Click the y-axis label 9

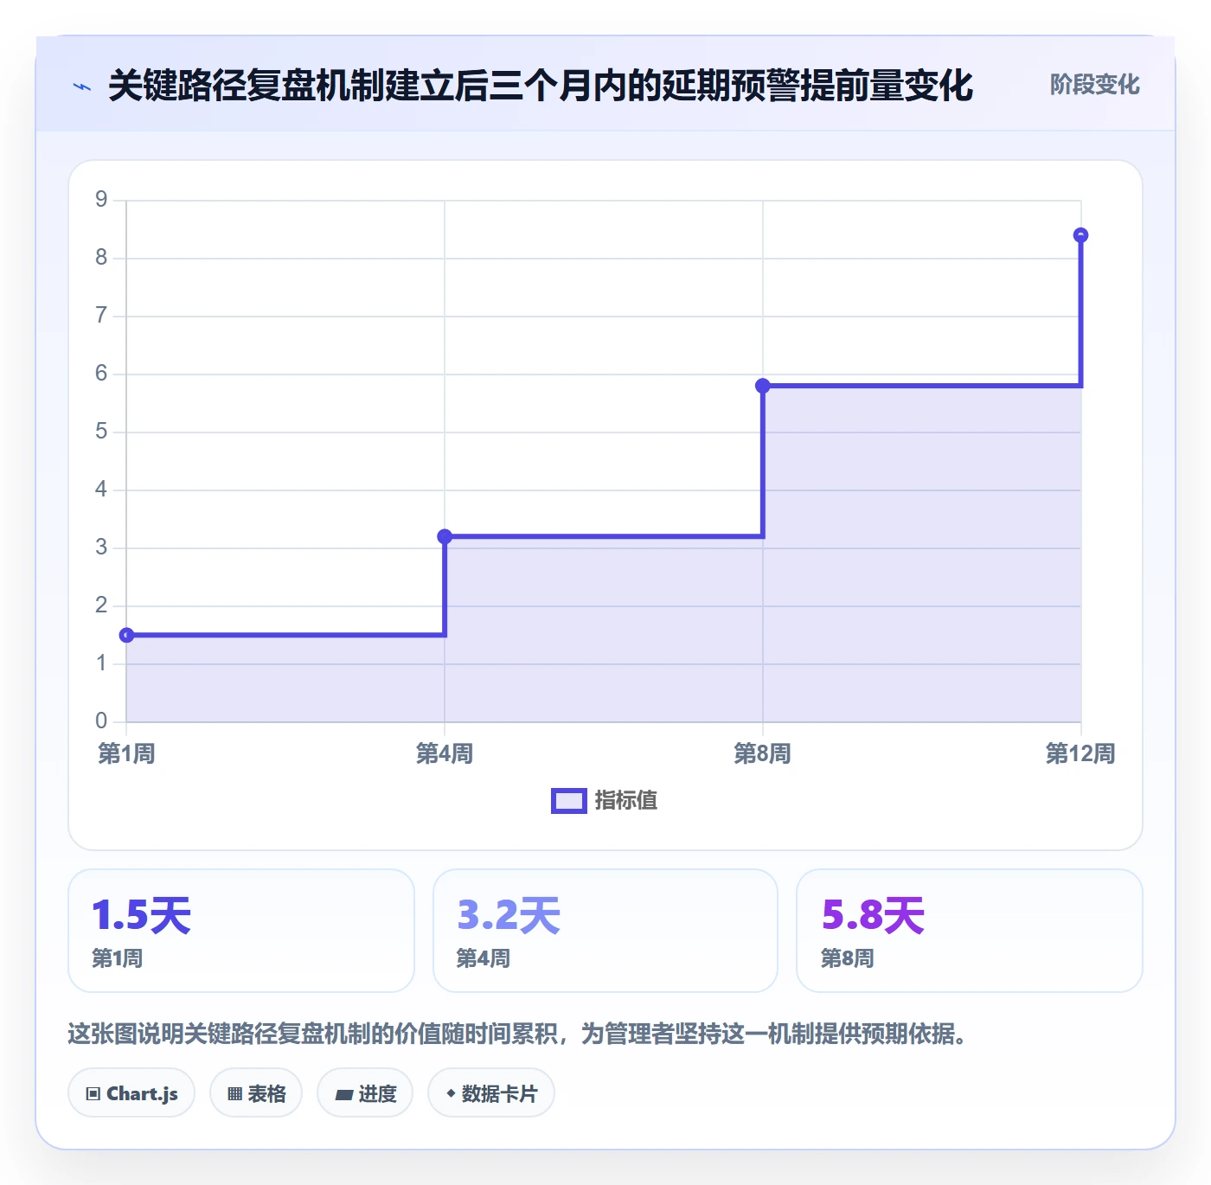tap(101, 200)
